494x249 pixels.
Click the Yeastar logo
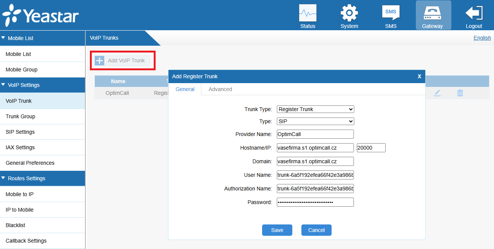point(41,15)
